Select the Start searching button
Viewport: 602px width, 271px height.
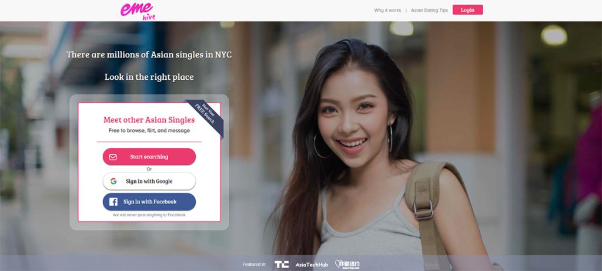tap(149, 157)
